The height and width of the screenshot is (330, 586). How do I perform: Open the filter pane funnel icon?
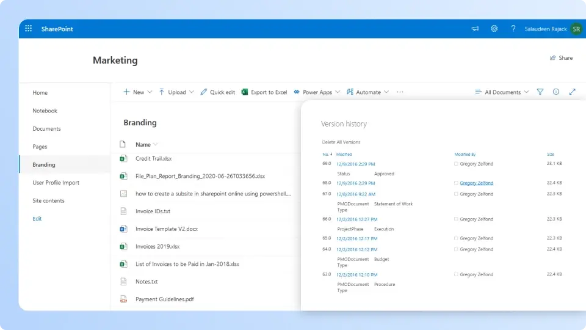pos(540,92)
